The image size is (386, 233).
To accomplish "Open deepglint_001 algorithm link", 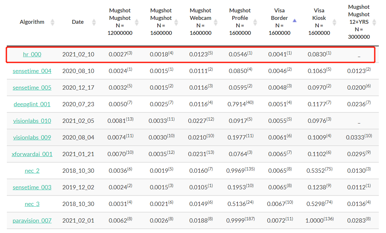I will click(x=32, y=104).
